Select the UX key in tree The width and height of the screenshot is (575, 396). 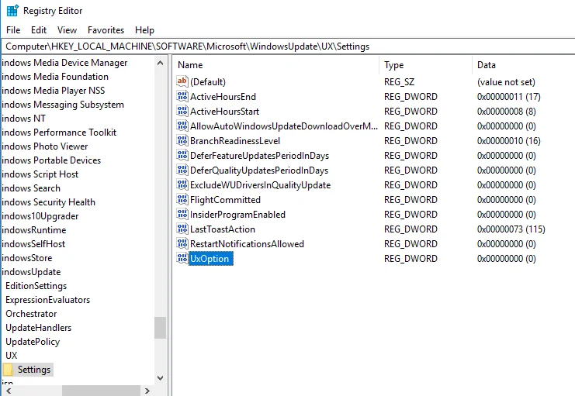(12, 355)
